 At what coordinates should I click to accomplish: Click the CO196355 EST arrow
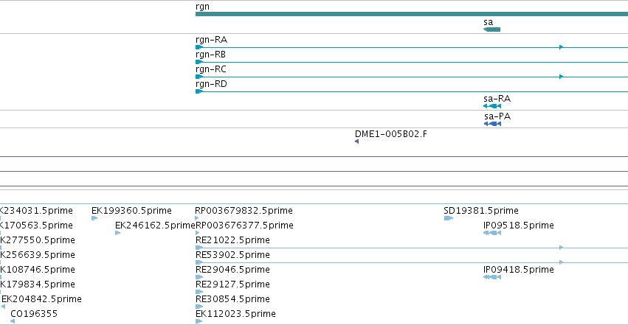click(13, 321)
